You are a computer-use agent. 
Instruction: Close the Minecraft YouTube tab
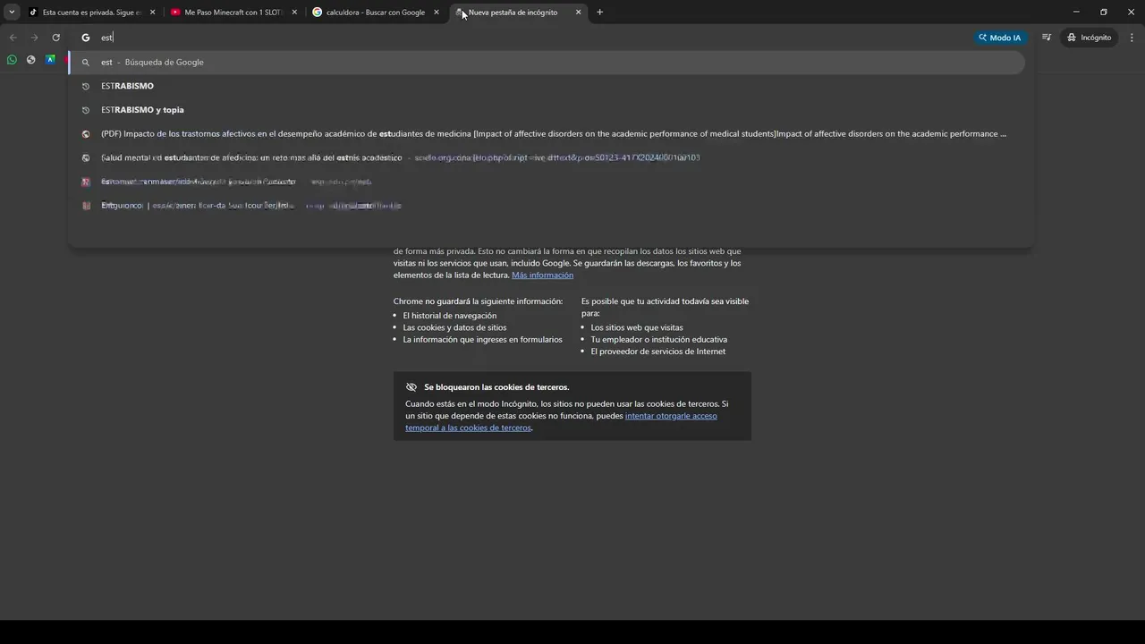click(294, 13)
